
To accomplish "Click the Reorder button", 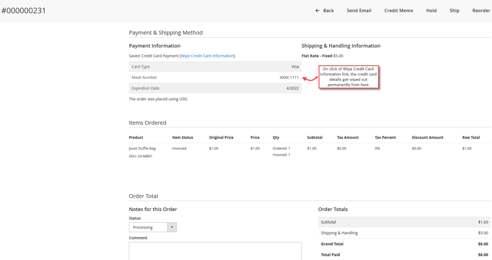I will (x=481, y=11).
